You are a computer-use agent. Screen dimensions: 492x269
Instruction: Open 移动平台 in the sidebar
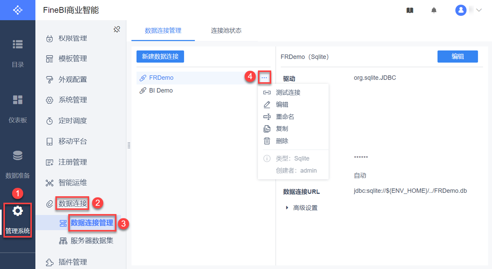click(x=72, y=141)
